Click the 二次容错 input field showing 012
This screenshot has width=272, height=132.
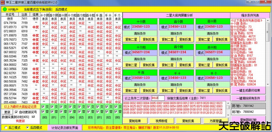pos(158,98)
